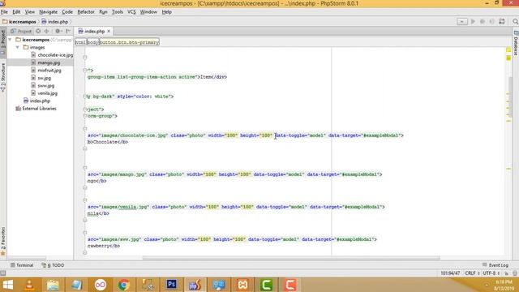Screen dimensions: 519x292
Task: Click the editor horizontal scrollbar
Action: (291, 258)
